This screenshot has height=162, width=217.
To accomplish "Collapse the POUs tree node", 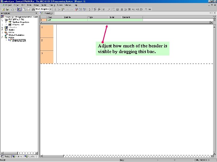I will pos(2,37).
